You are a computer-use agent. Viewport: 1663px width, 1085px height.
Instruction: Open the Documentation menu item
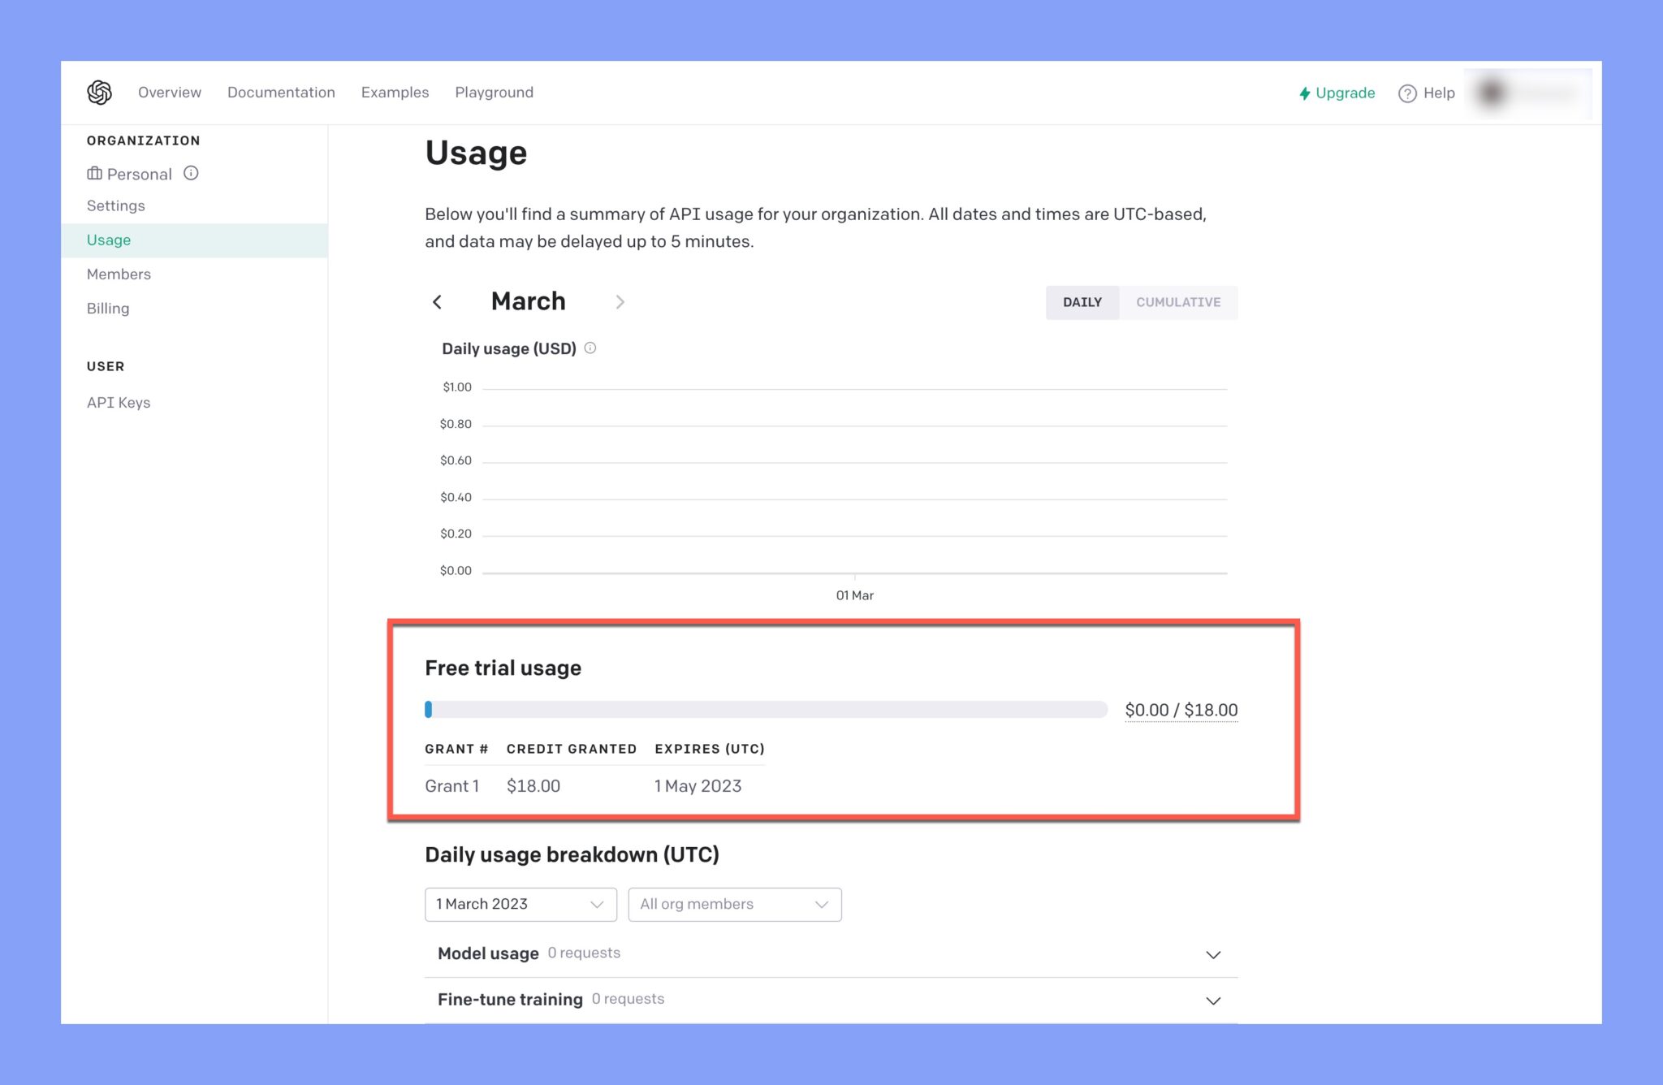pos(281,92)
